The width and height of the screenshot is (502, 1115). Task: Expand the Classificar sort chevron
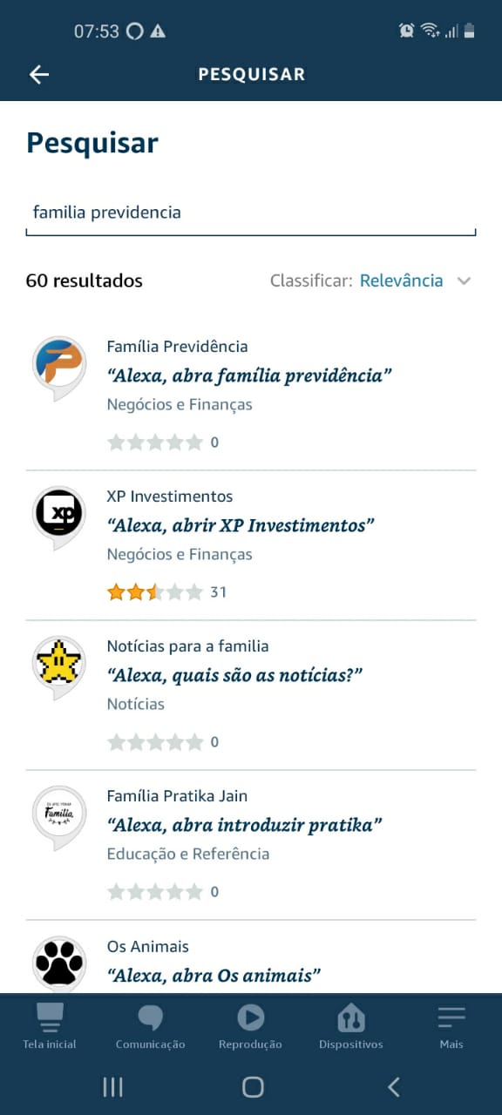pyautogui.click(x=464, y=281)
